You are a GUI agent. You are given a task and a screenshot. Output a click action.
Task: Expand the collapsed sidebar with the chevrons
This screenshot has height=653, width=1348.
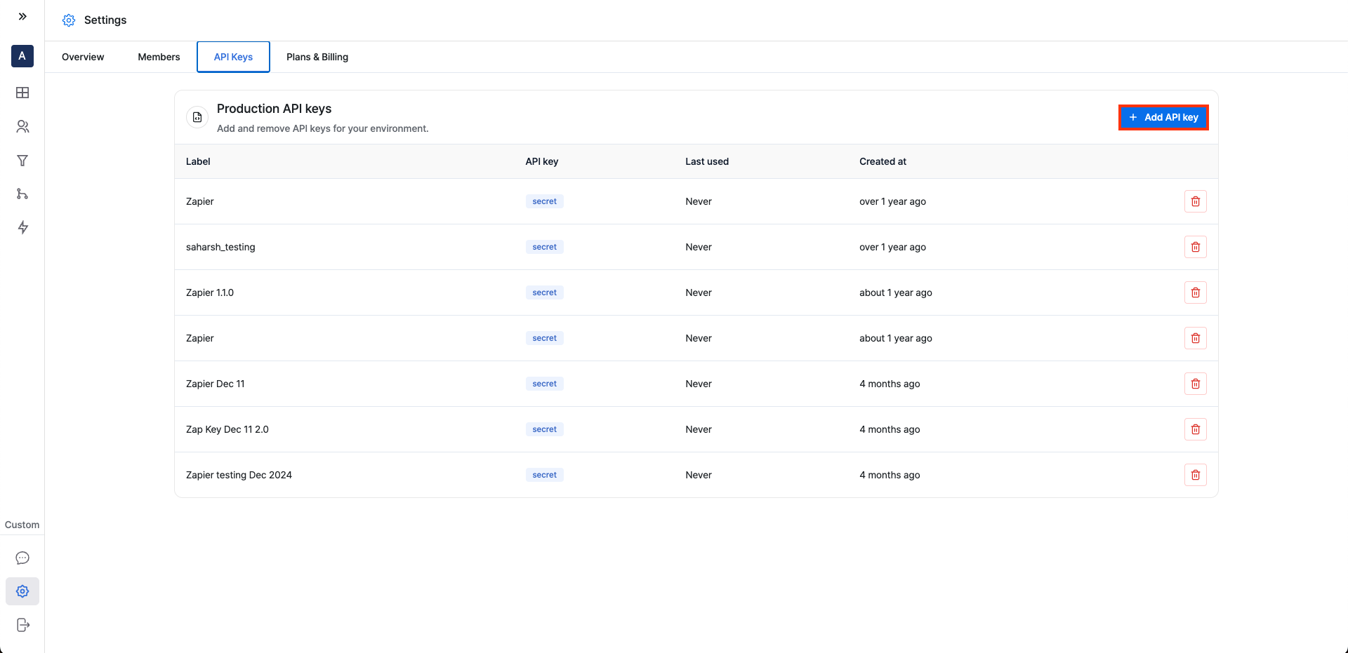coord(22,15)
